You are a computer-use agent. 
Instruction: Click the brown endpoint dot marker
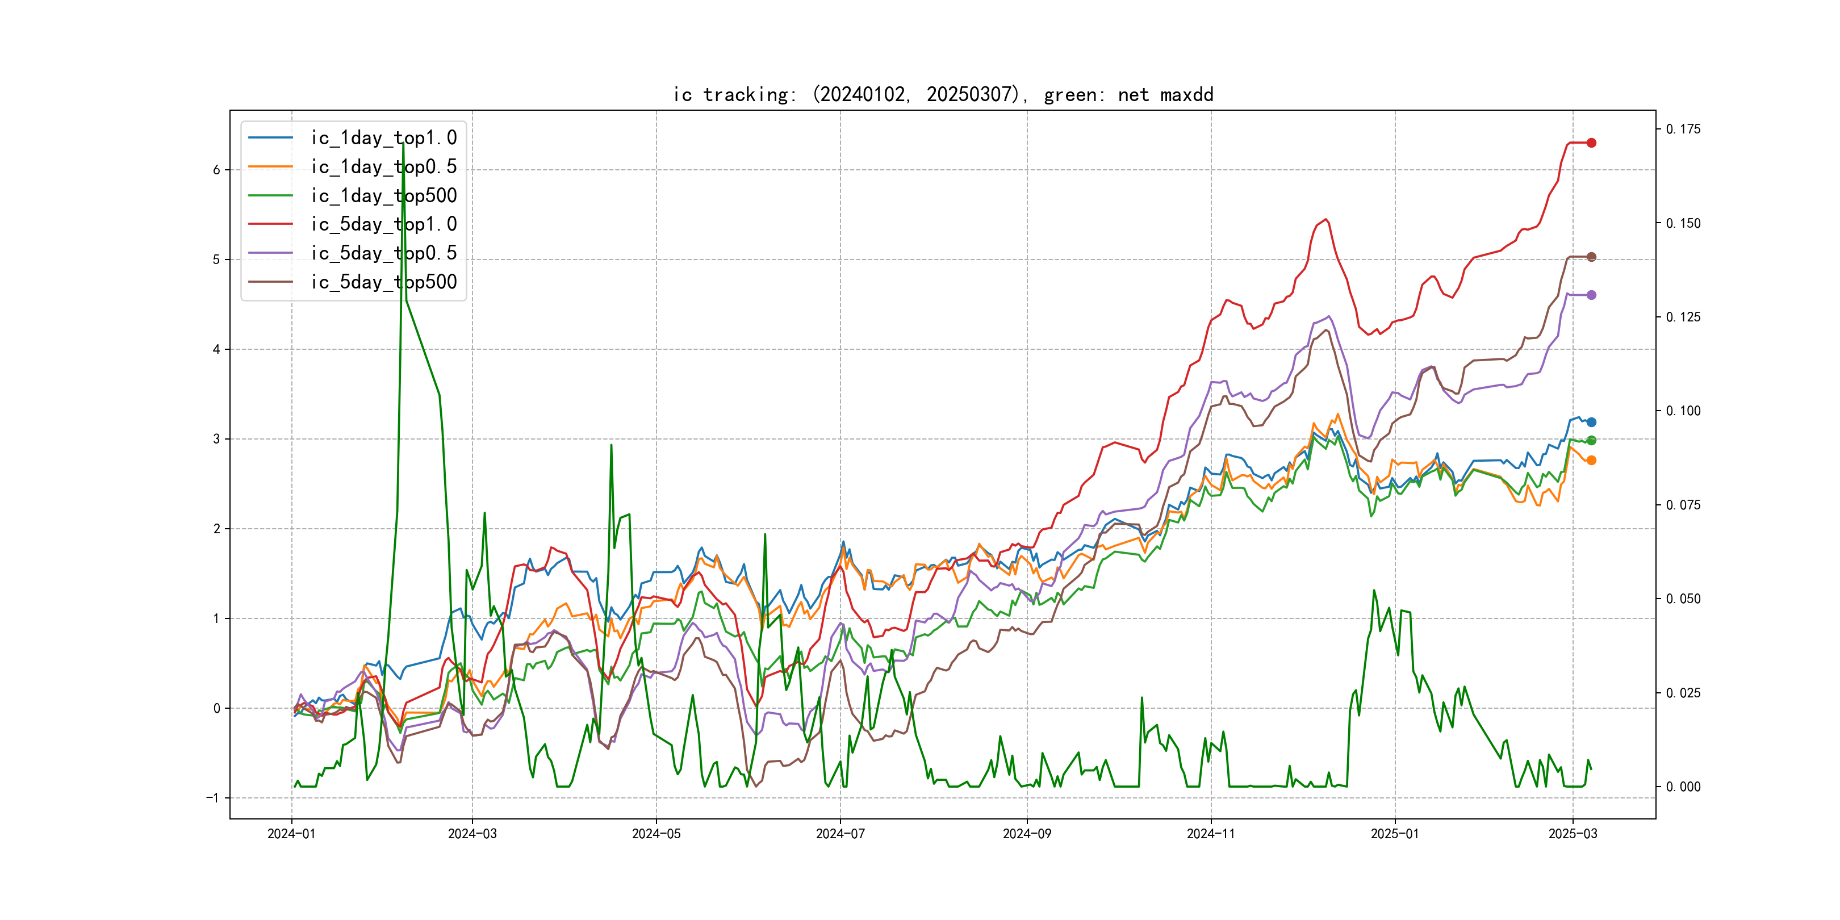(1591, 257)
